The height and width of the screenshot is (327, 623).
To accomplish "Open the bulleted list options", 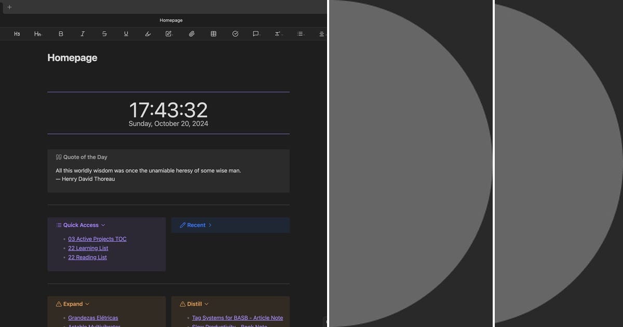I will click(300, 33).
